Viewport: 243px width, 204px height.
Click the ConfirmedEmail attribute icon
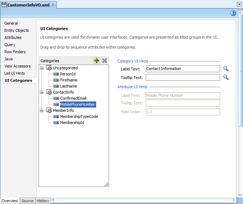[56, 98]
